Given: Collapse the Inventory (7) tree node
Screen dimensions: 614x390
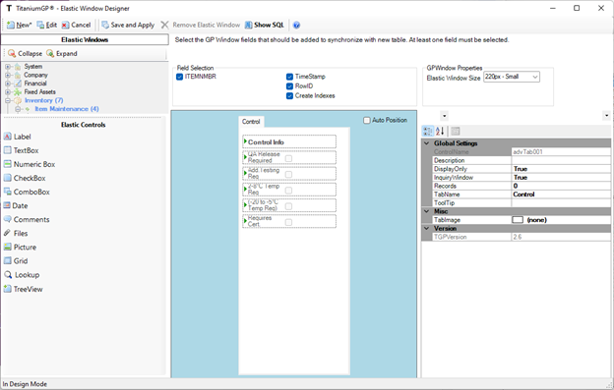Looking at the screenshot, I should pyautogui.click(x=8, y=100).
